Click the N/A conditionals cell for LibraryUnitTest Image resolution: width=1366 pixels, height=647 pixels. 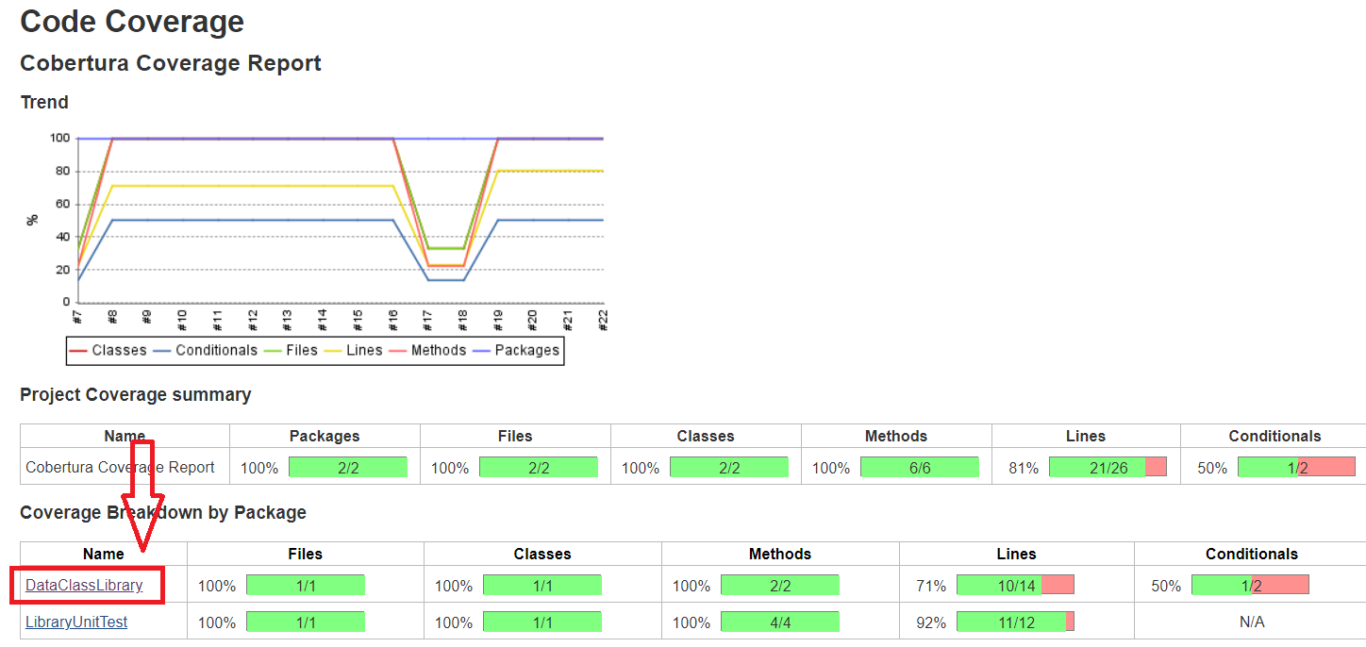[1252, 622]
